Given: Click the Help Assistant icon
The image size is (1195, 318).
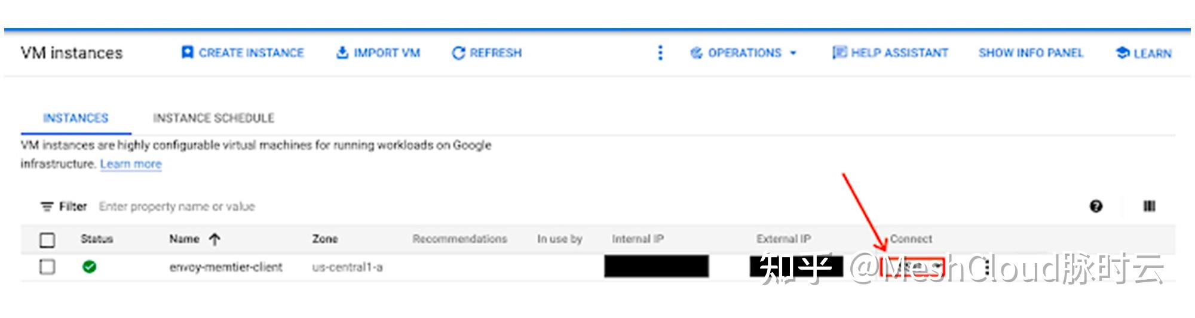Looking at the screenshot, I should click(839, 53).
